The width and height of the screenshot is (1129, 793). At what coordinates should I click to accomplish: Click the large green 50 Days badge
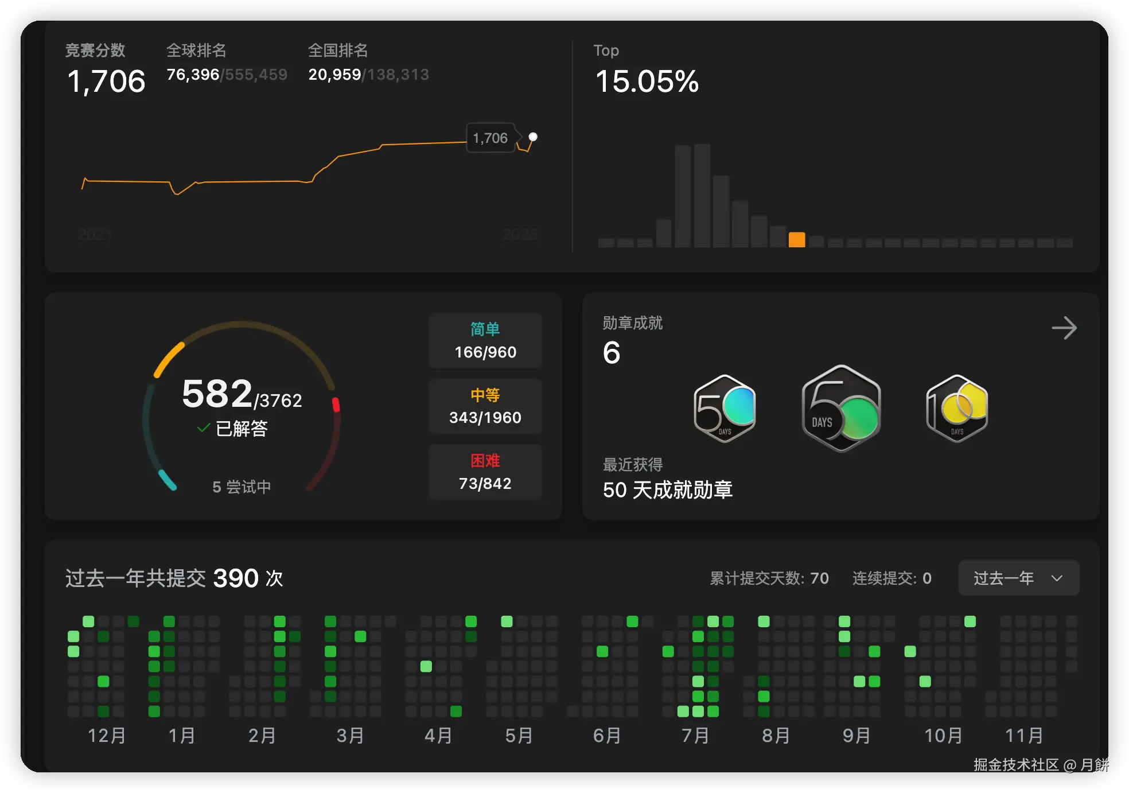(x=841, y=409)
